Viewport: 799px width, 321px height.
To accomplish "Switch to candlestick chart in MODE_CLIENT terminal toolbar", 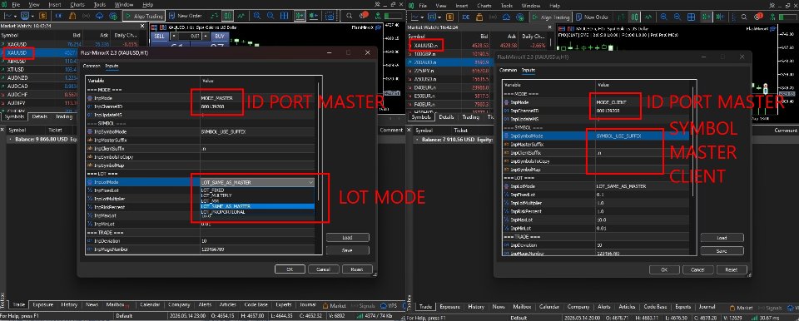I will pyautogui.click(x=634, y=17).
